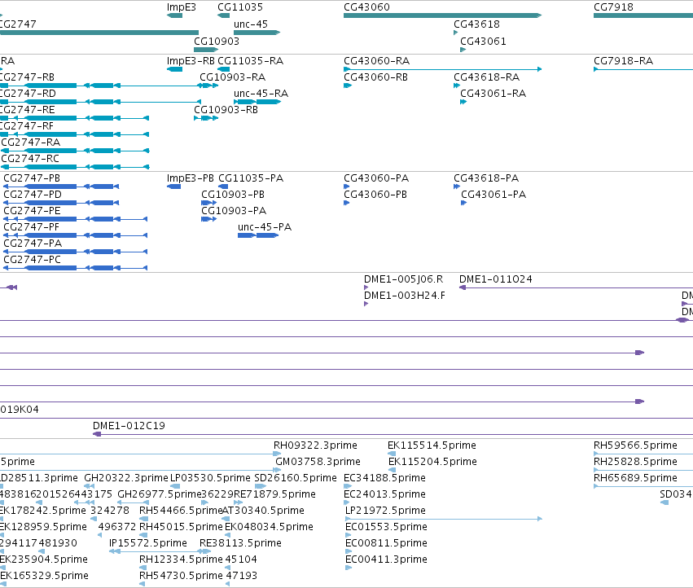The height and width of the screenshot is (588, 693).
Task: Click EST EC01553.5prime
Action: (x=386, y=527)
